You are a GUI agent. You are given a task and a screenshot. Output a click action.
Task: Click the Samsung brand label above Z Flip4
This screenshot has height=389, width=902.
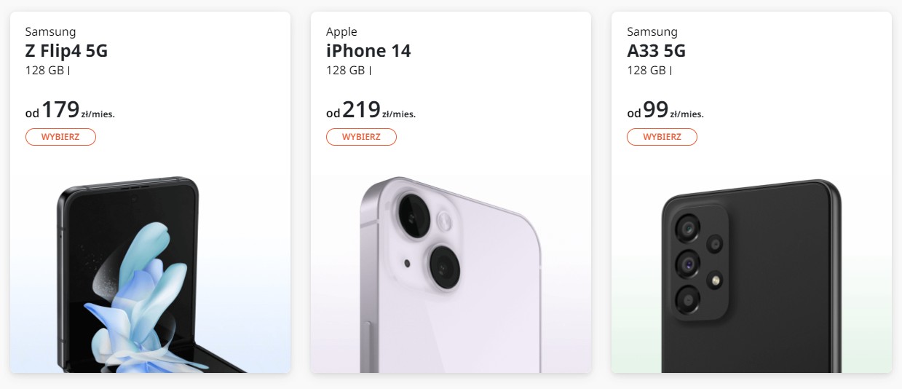tap(50, 31)
